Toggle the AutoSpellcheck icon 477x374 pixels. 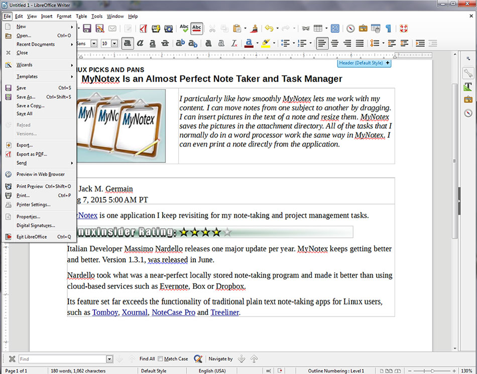(x=197, y=29)
